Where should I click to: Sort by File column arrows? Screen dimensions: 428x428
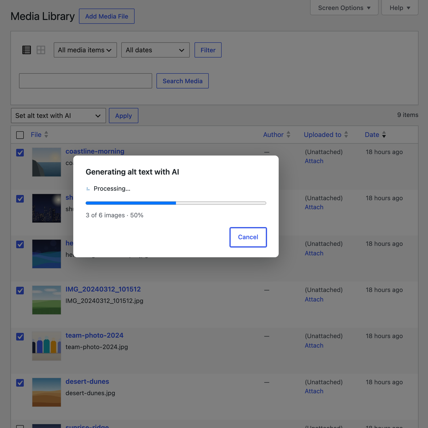pyautogui.click(x=46, y=135)
